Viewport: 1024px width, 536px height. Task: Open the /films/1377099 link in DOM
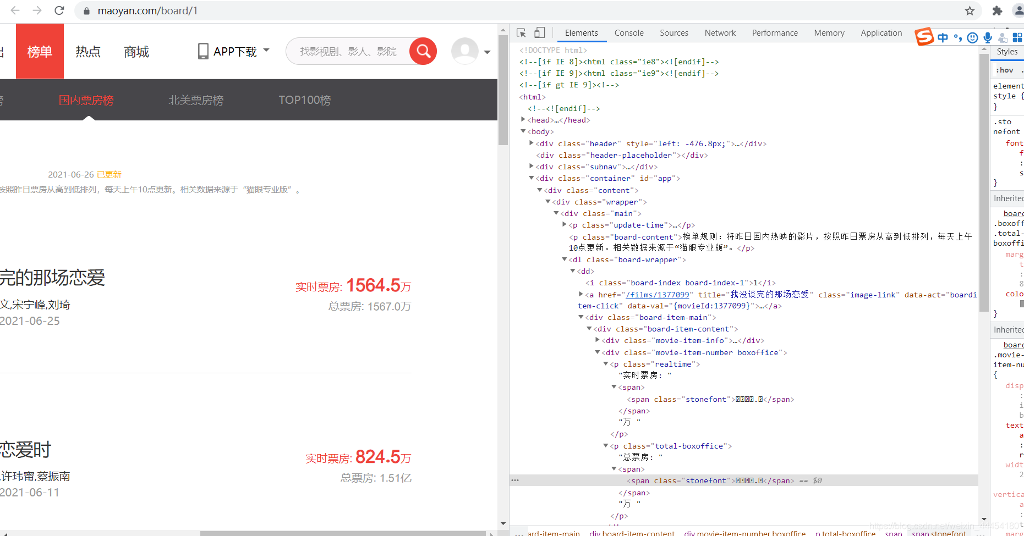click(x=658, y=295)
